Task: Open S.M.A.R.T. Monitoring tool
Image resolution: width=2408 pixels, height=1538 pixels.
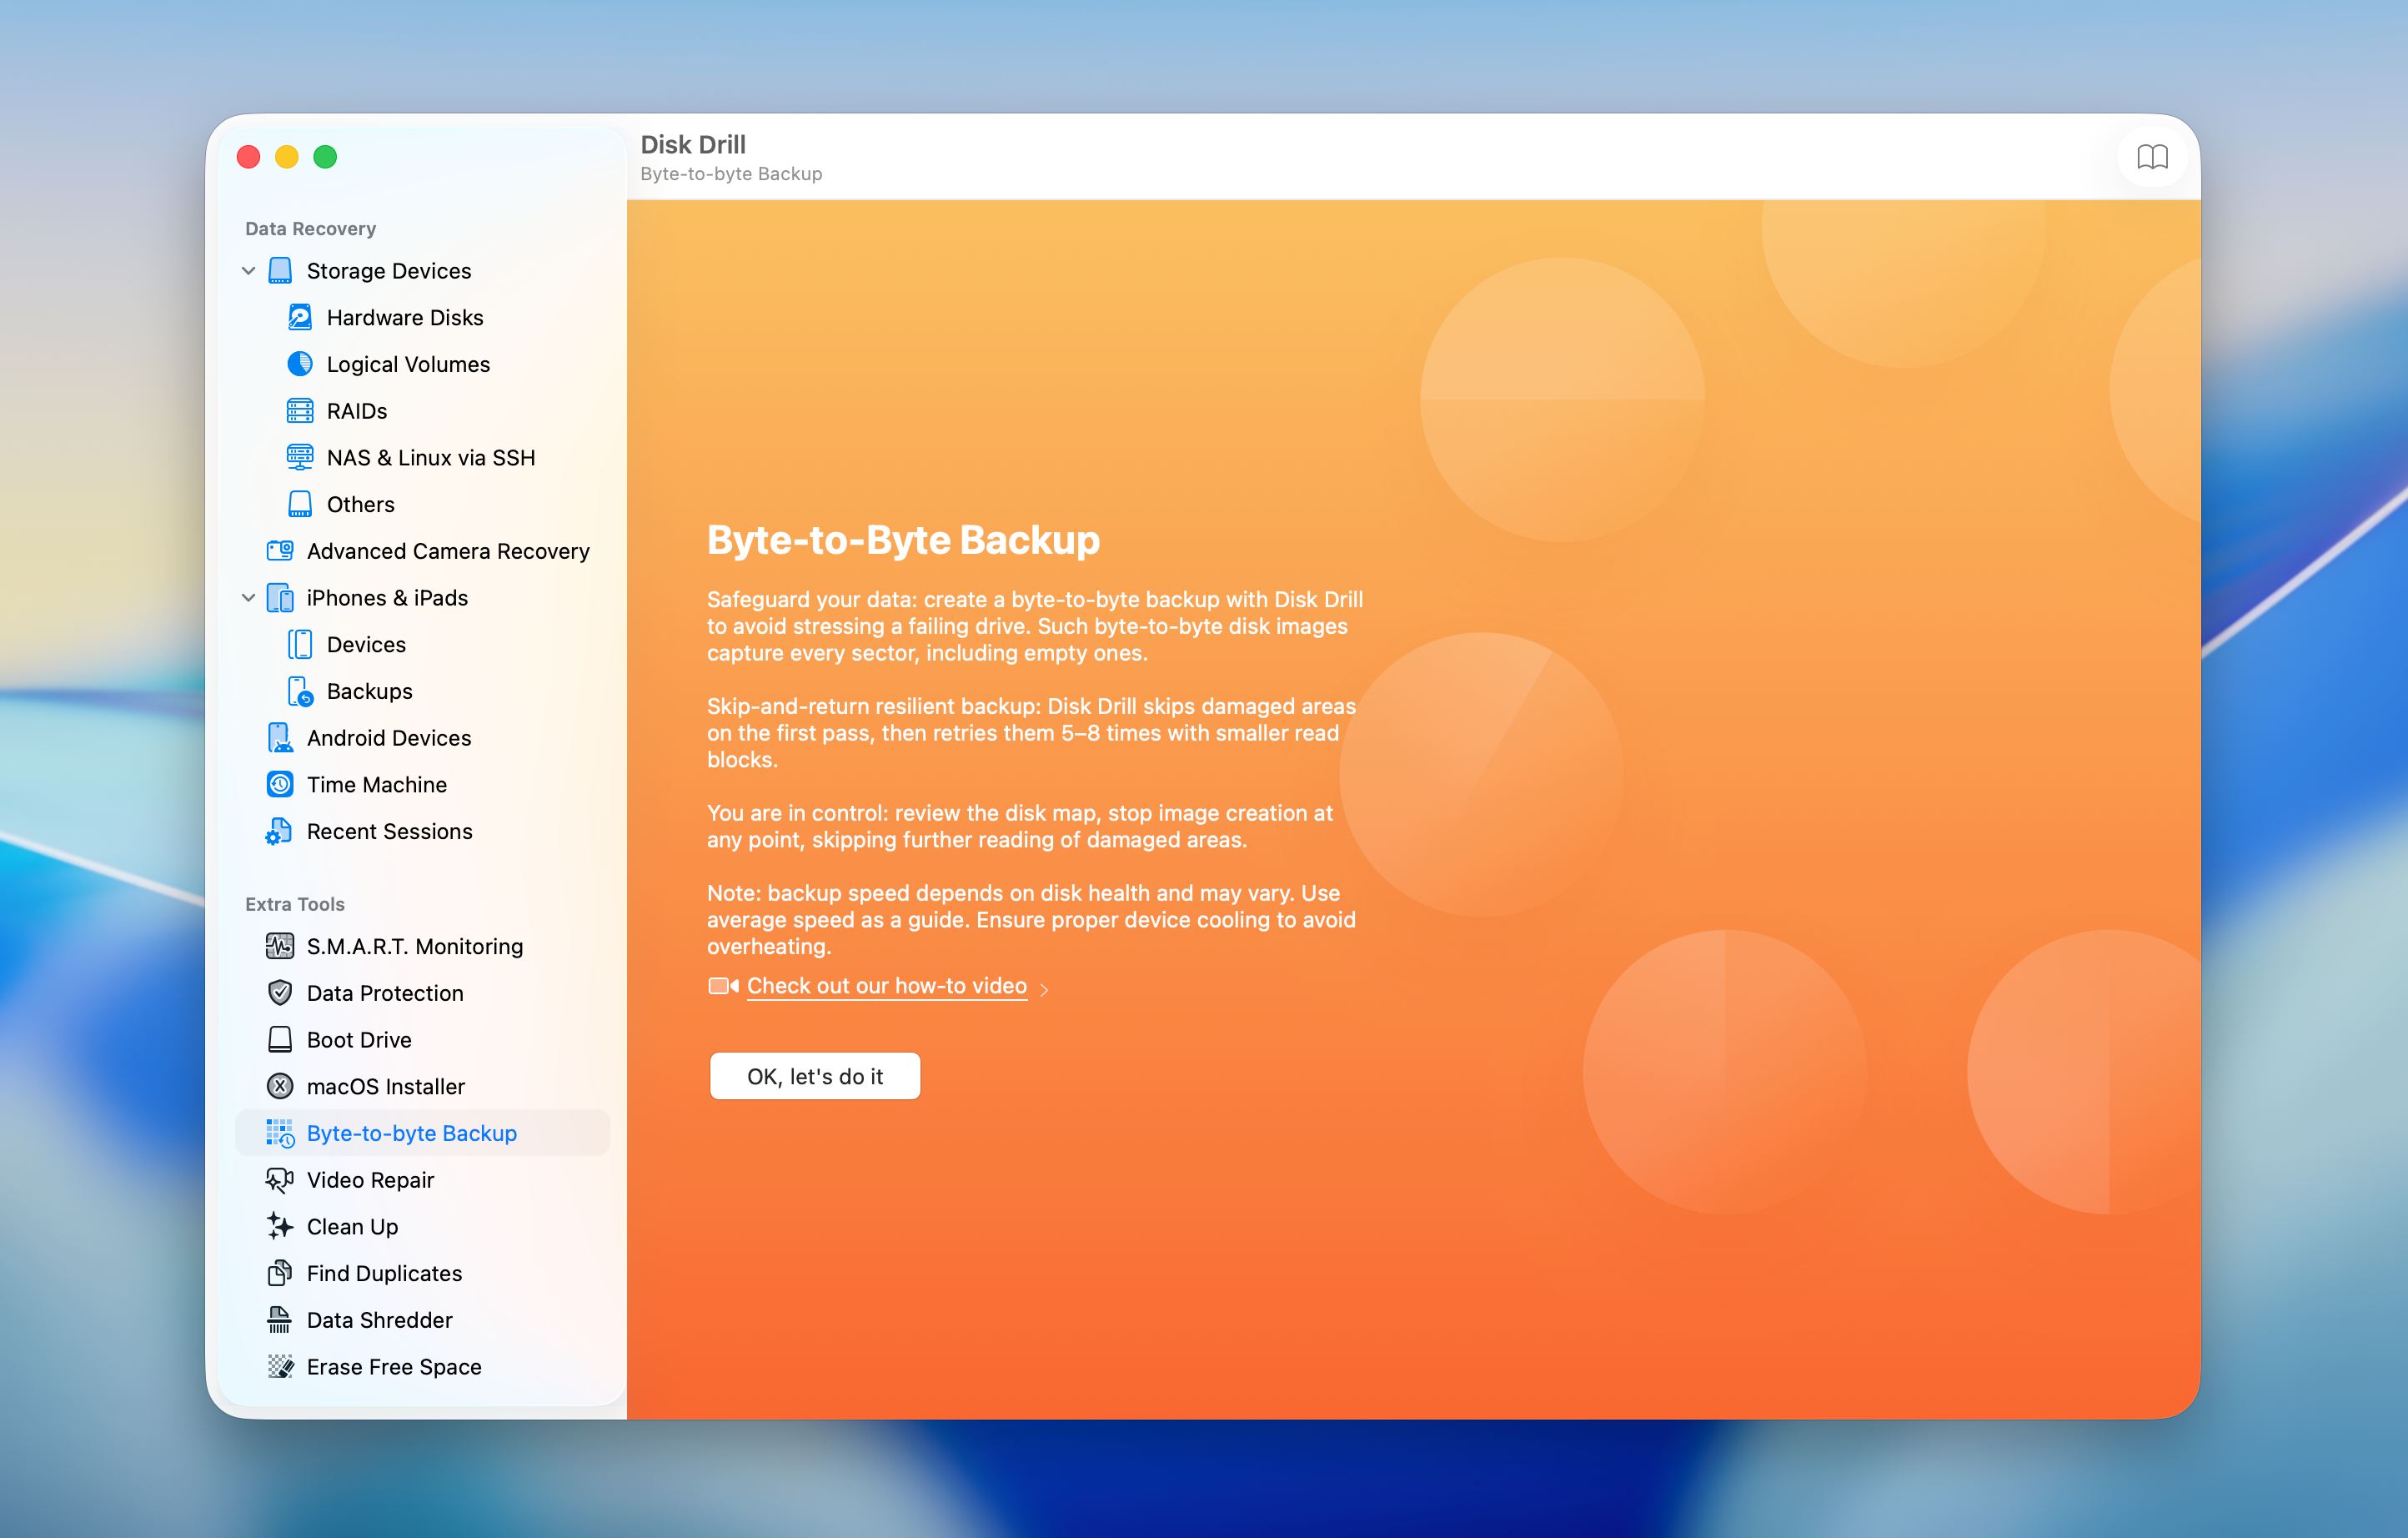Action: pyautogui.click(x=415, y=946)
